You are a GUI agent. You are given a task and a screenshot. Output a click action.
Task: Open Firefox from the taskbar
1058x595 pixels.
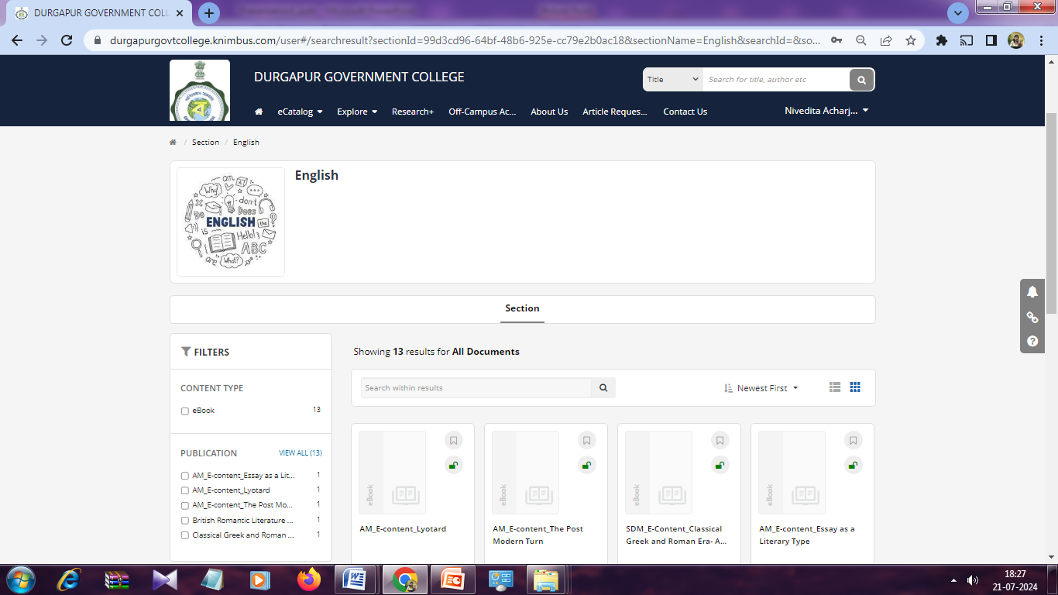[x=308, y=580]
